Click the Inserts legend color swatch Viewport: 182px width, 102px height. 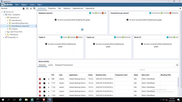tap(61, 37)
